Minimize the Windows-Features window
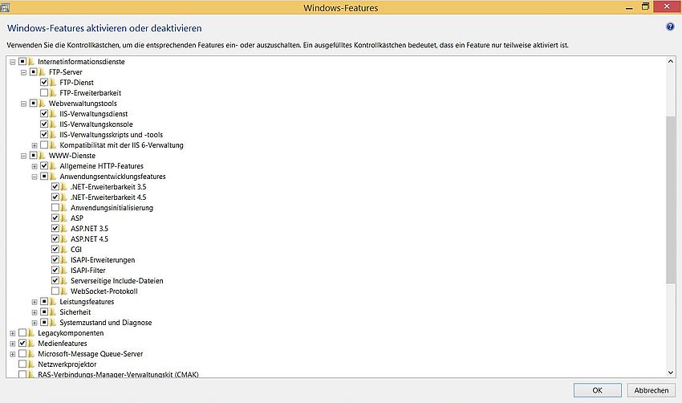682x403 pixels. pos(629,7)
